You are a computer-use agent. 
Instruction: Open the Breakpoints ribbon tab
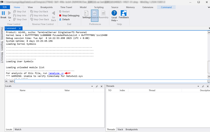[x=46, y=7]
